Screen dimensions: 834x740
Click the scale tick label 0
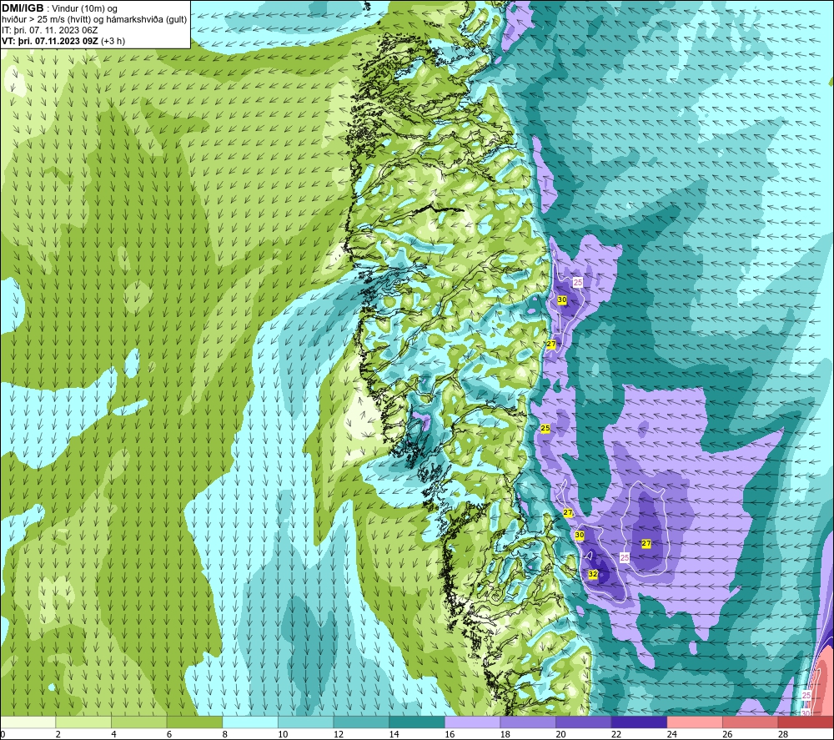[x=3, y=734]
